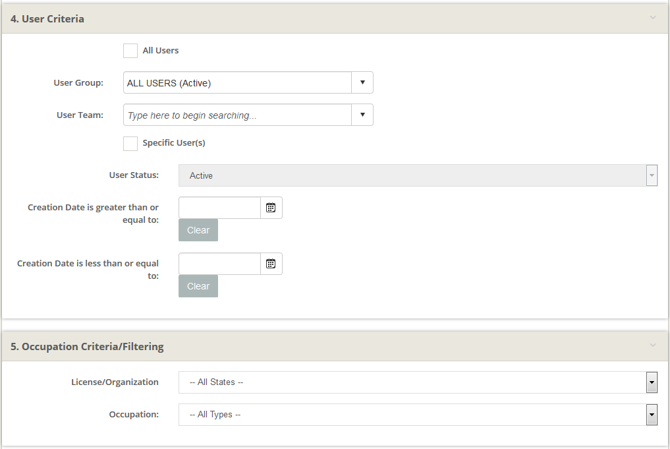Screen dimensions: 670x449
Task: Click the User Team search input field
Action: (237, 115)
